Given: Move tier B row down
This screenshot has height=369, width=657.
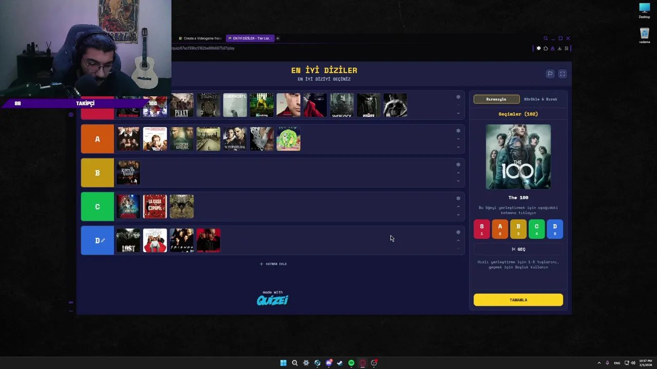Looking at the screenshot, I should pyautogui.click(x=458, y=181).
